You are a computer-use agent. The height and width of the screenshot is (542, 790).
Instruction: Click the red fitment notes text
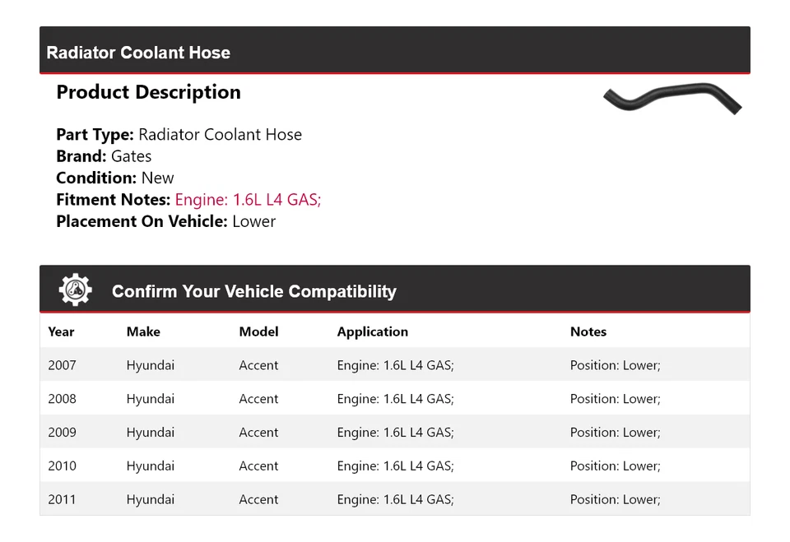tap(248, 200)
